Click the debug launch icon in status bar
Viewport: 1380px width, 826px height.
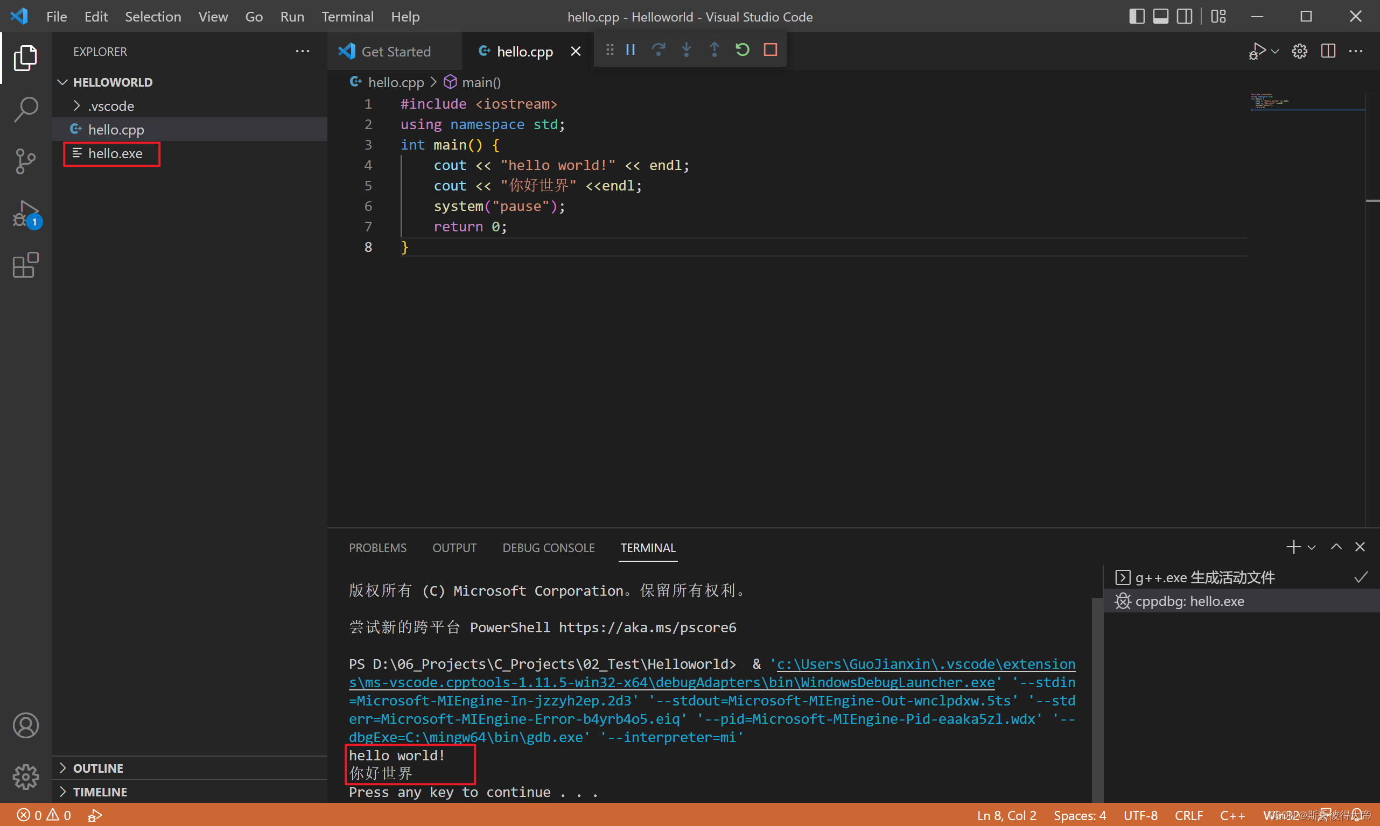point(95,815)
